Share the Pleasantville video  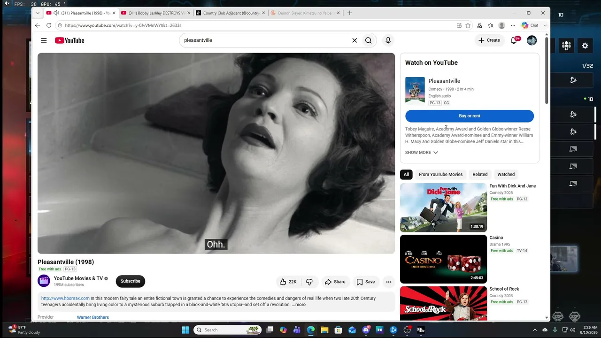(335, 282)
